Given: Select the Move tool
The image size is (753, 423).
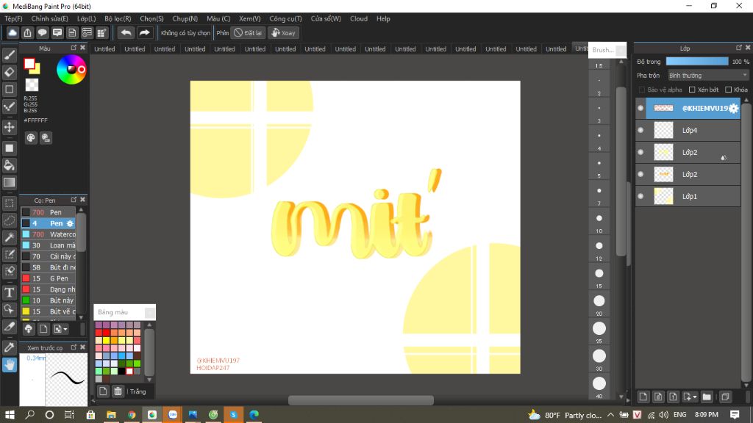Looking at the screenshot, I should pos(9,127).
